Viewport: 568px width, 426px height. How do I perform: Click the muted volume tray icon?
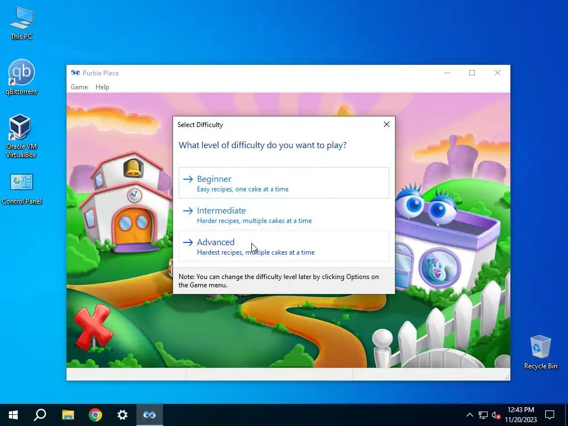(496, 415)
